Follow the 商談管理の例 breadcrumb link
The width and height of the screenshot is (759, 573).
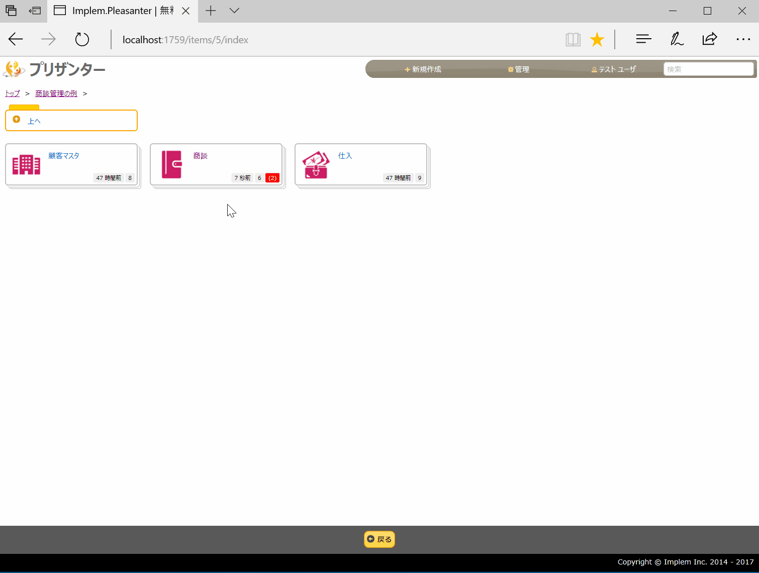coord(56,93)
